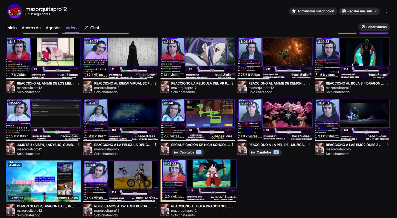Open title REACCIONO AL ANIME DE LOS MEL
The width and height of the screenshot is (398, 218).
coord(45,83)
